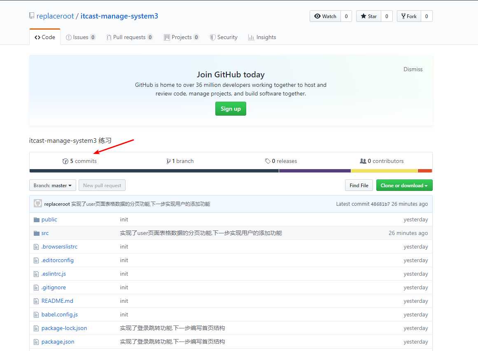Click the file icon beside .editorconfig
Viewport: 478px width, 351px height.
coord(36,260)
